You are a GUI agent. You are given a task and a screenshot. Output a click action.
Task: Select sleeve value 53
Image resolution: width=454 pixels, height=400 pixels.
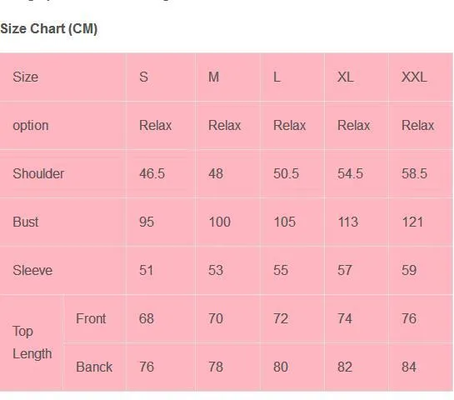click(x=216, y=270)
